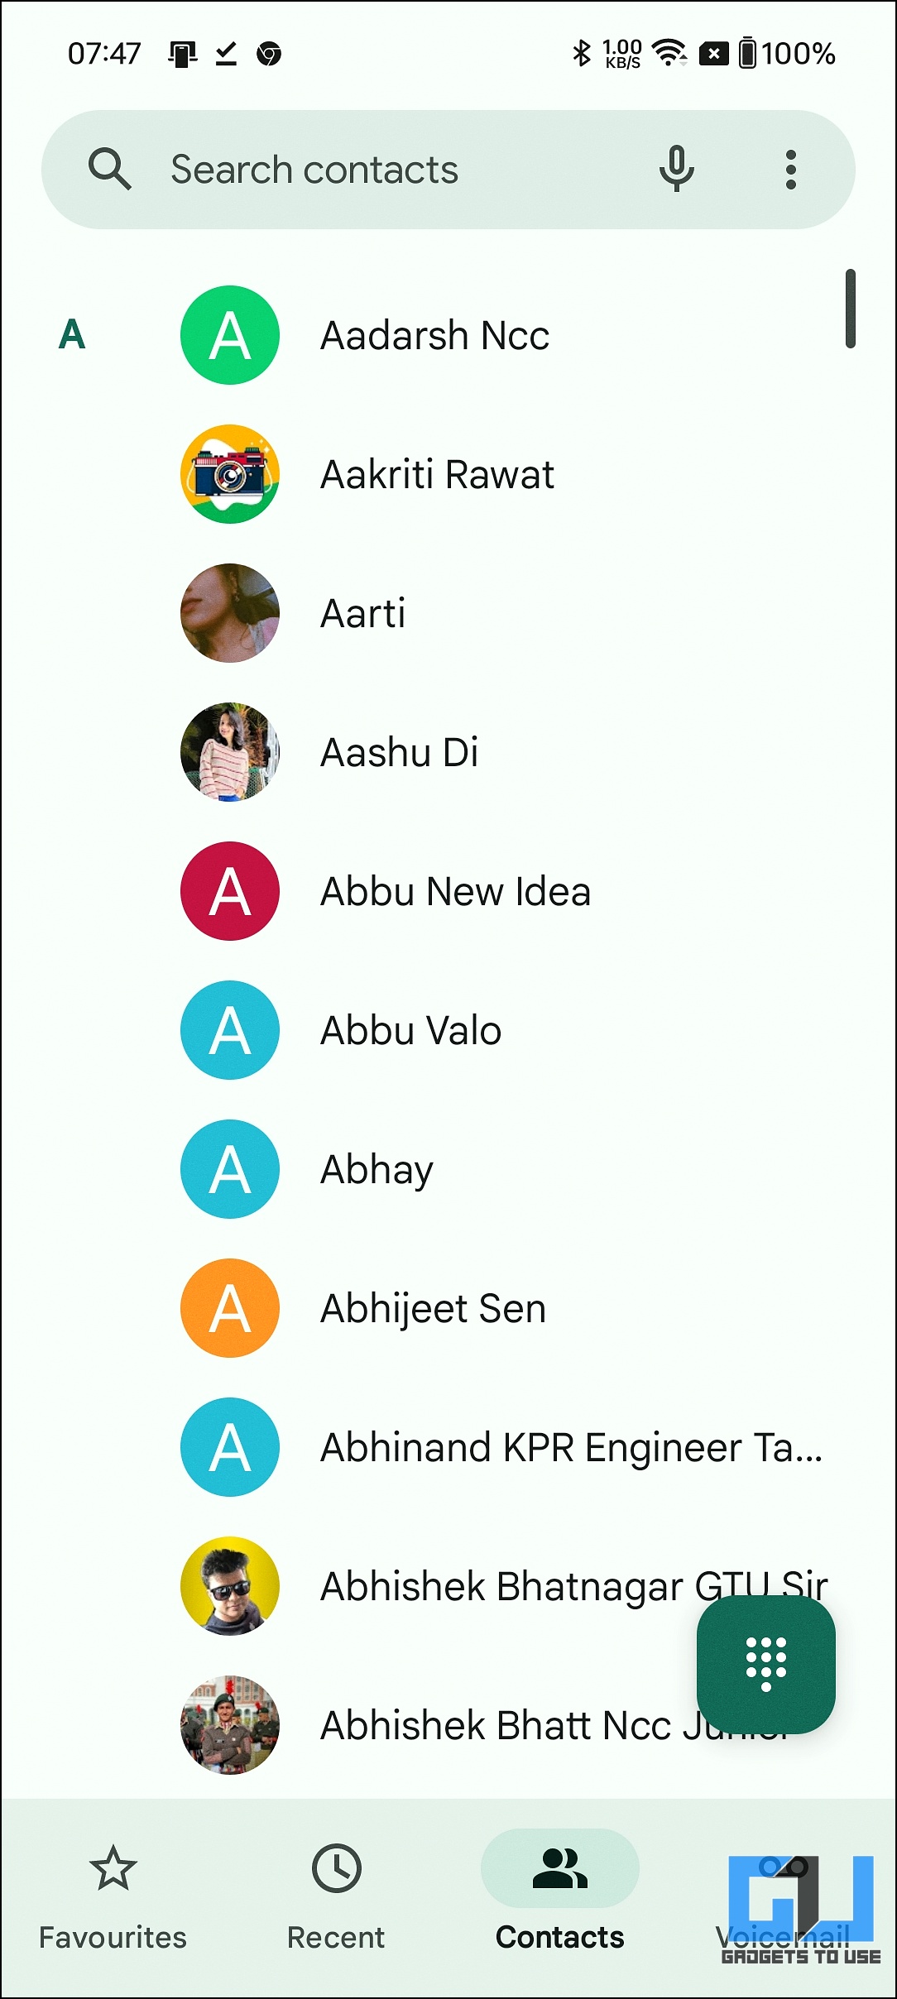Tap the red avatar for Abbu New Idea
The image size is (897, 1999).
click(230, 891)
